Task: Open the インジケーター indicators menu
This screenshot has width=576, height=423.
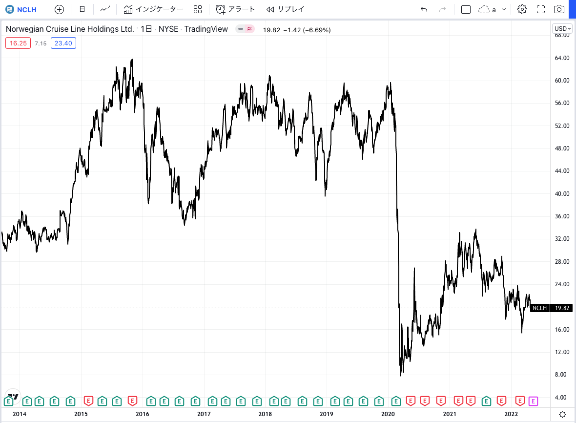Action: [x=153, y=9]
